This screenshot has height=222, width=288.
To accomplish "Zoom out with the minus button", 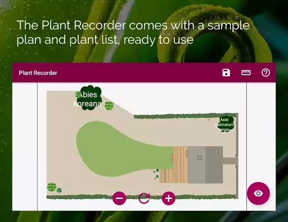I will pos(119,198).
